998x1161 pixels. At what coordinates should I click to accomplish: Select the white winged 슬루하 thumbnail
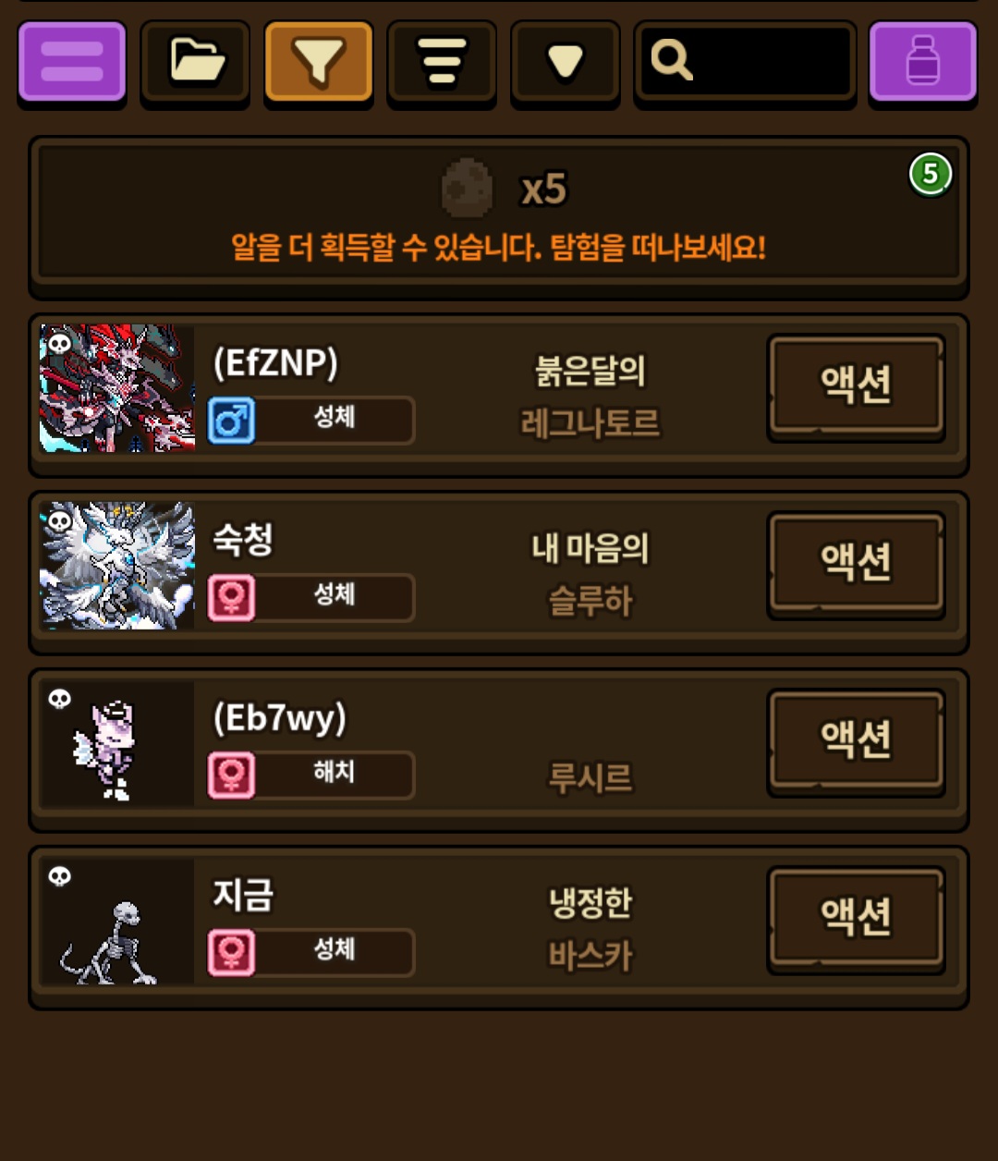(x=117, y=566)
